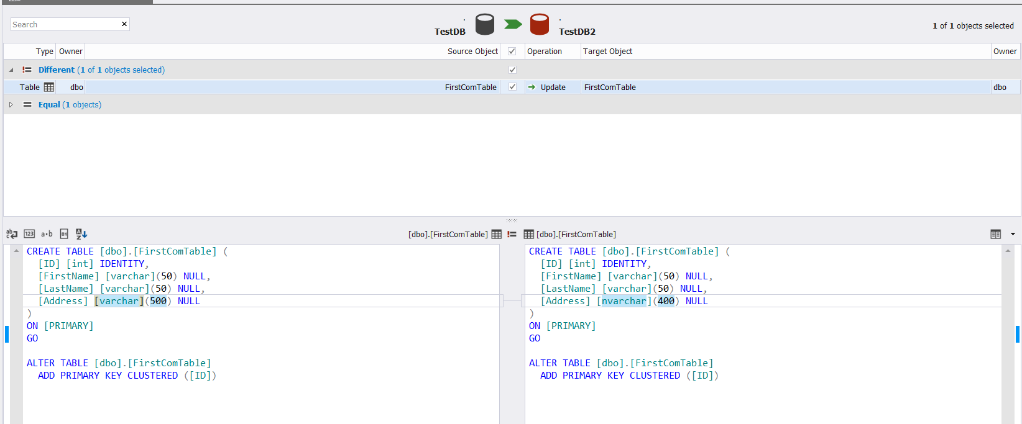
Task: Click highlighted nvarchar in right Address line
Action: tap(624, 301)
